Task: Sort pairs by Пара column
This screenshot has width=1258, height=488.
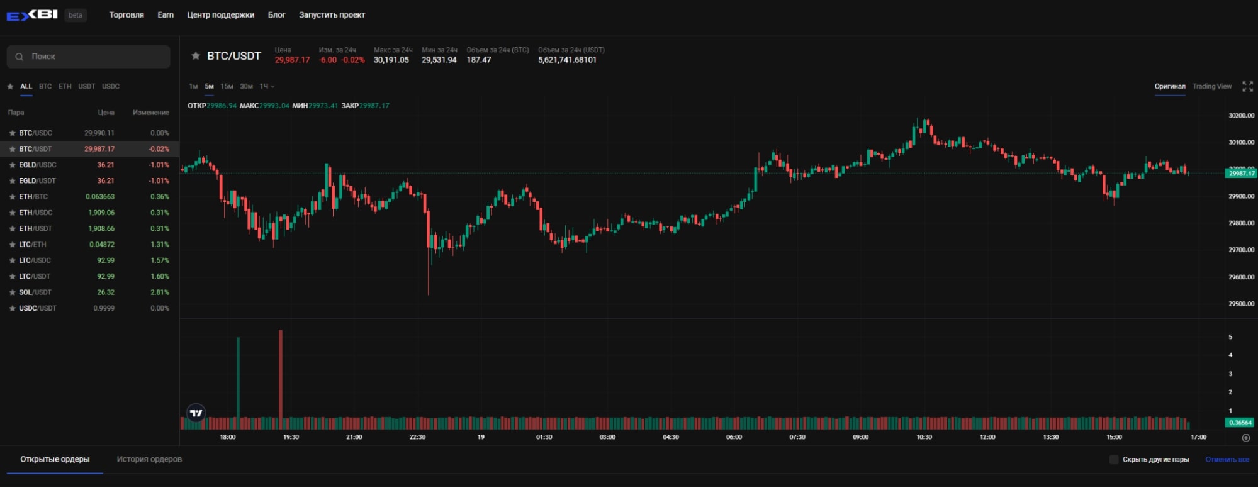Action: click(x=16, y=113)
